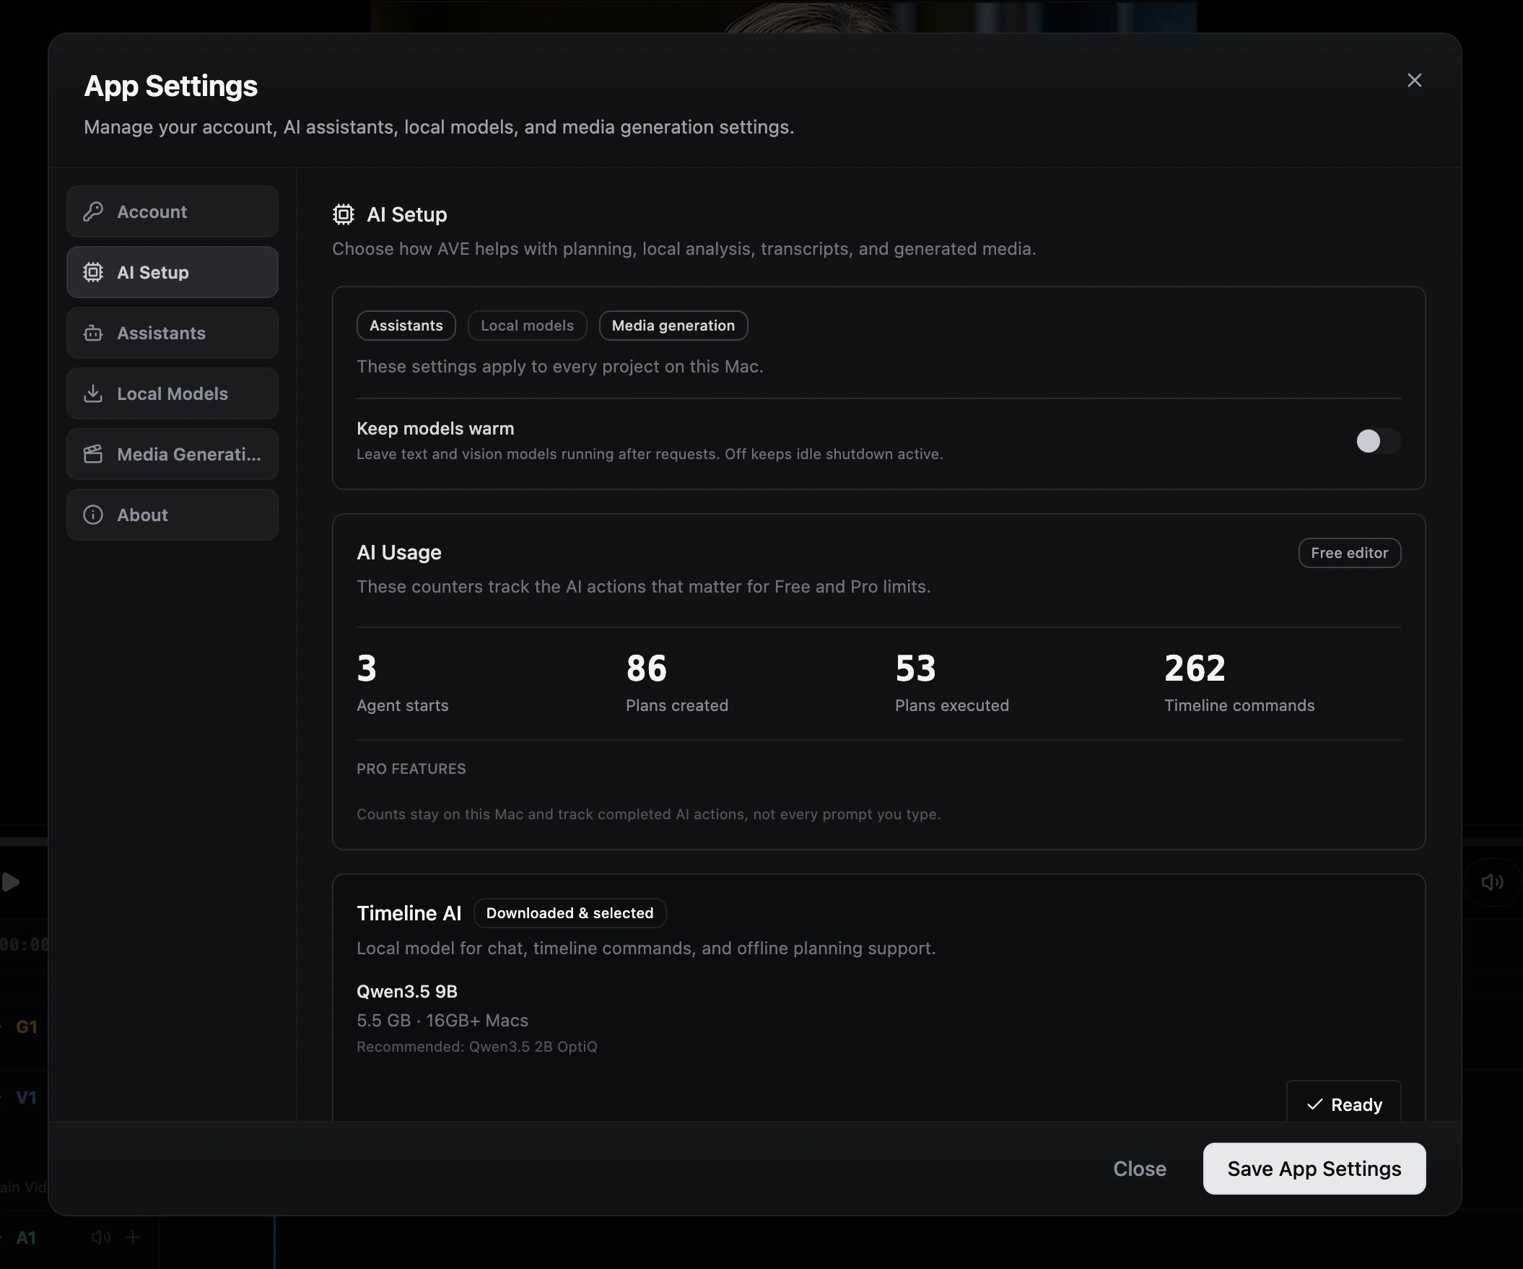Screen dimensions: 1523x1269
Task: Select the A1 track label in the timeline
Action: coord(26,1238)
